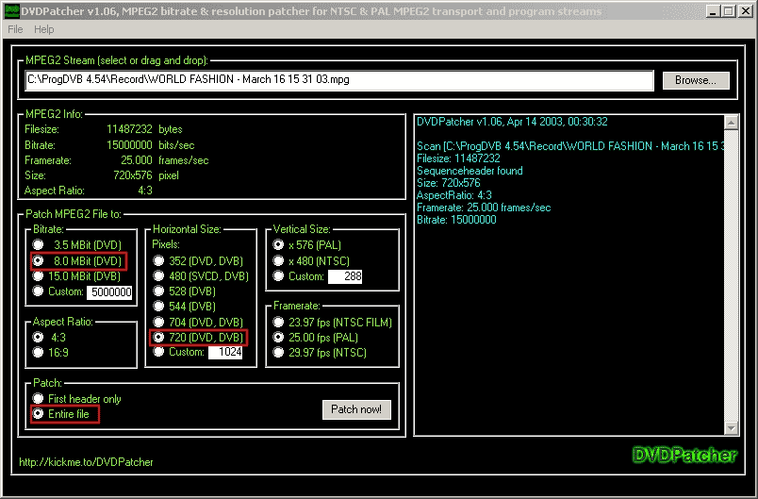Click the 'Sequenceheader found' log line

tap(470, 171)
